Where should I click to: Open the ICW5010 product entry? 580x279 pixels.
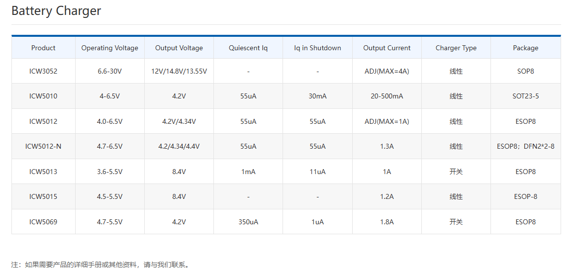[43, 96]
